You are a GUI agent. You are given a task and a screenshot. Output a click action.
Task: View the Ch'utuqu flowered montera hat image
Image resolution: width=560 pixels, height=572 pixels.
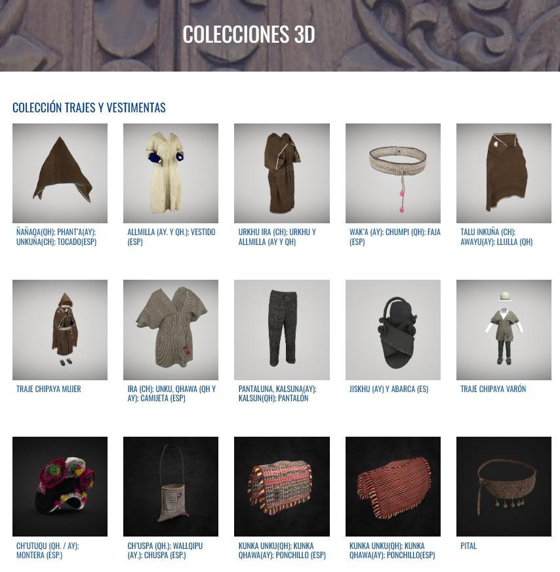point(60,486)
